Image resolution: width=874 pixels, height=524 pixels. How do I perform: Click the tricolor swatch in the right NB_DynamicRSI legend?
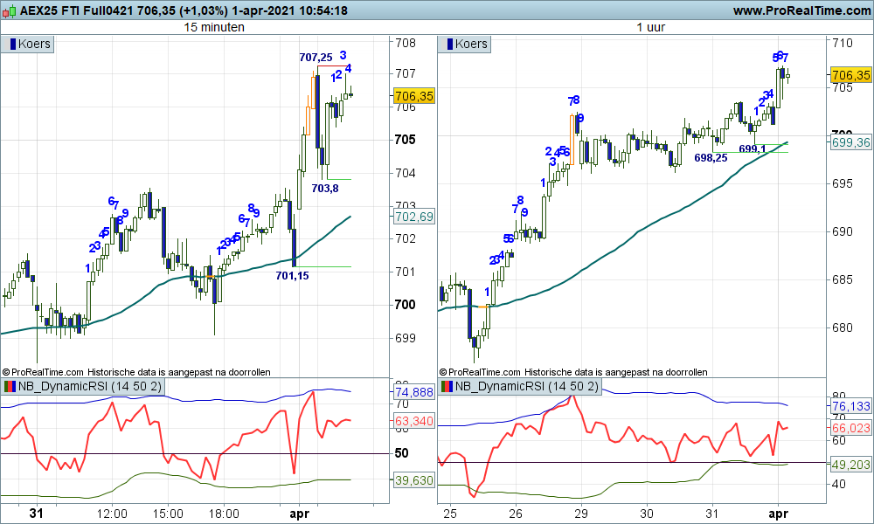pos(445,385)
